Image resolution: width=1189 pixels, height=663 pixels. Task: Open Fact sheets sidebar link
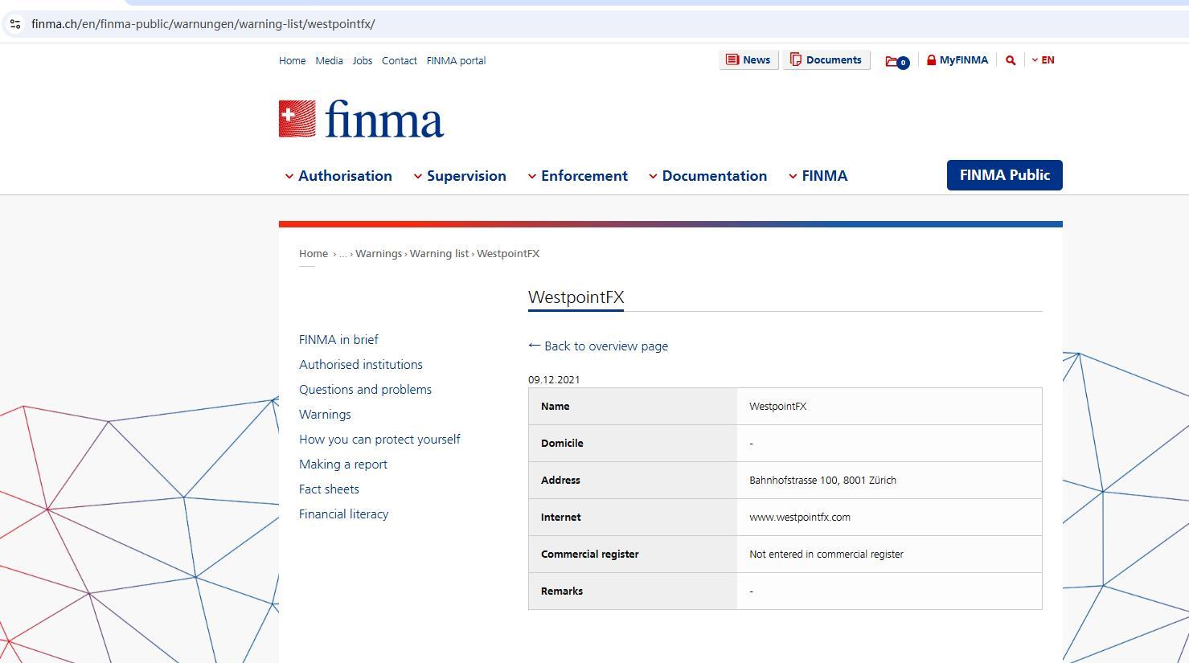pyautogui.click(x=329, y=489)
